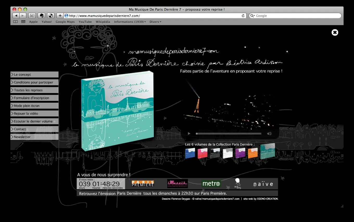354x222 pixels.
Task: Open the Newsletter menu item
Action: pos(34,137)
